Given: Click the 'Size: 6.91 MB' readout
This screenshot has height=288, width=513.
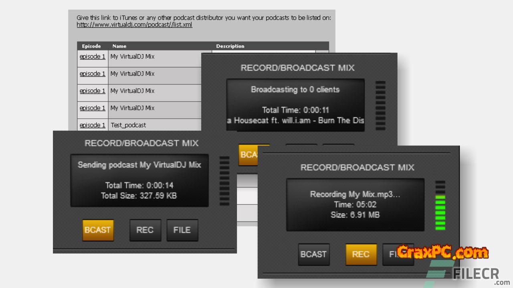Looking at the screenshot, I should click(355, 215).
